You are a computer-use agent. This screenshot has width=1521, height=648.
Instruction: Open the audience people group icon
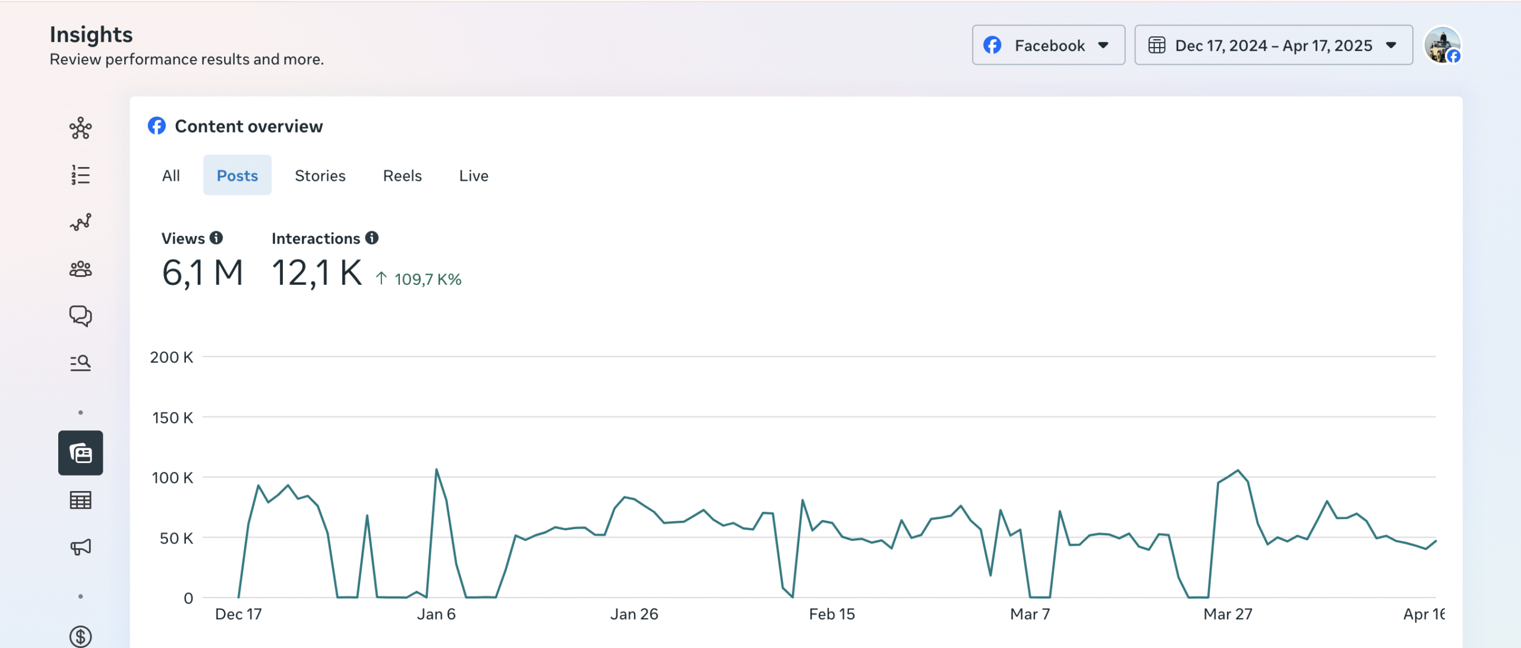pyautogui.click(x=80, y=269)
